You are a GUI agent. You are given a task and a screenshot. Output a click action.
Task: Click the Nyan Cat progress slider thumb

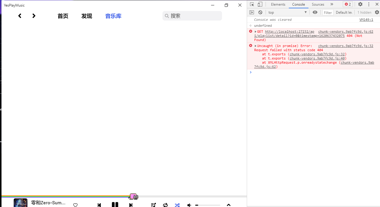(x=133, y=196)
